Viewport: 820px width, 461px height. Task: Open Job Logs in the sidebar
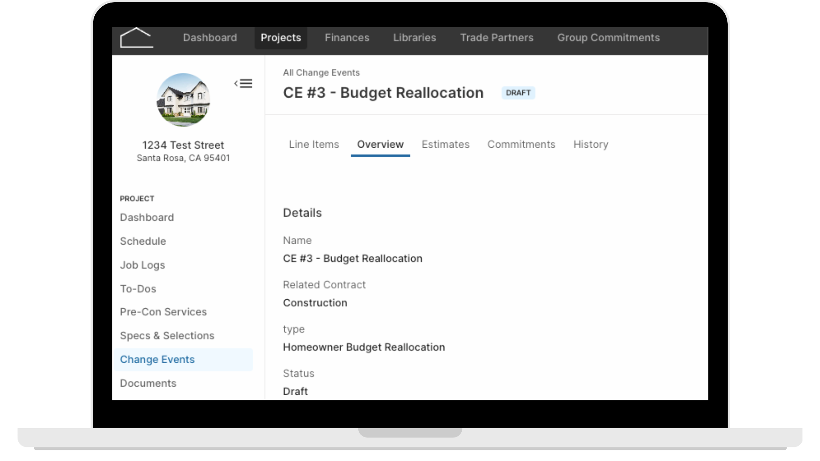tap(142, 265)
